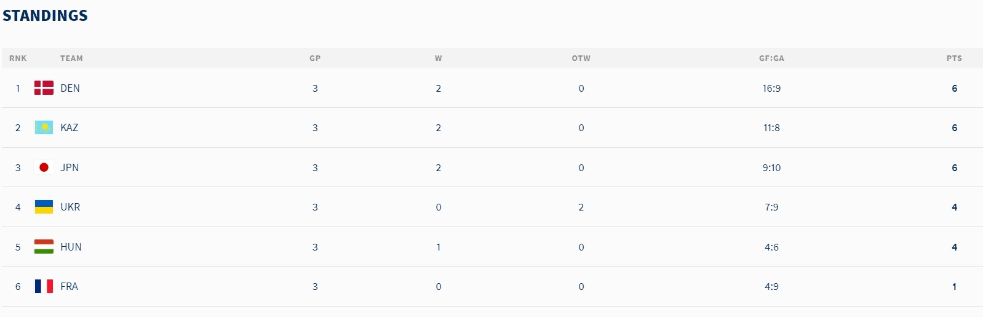Click the Denmark flag icon
Screen dimensions: 983x317
click(44, 88)
